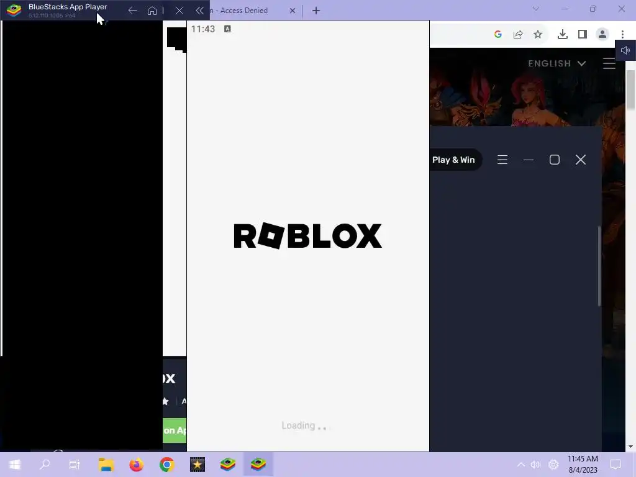The height and width of the screenshot is (477, 636).
Task: Close the Access Denied browser tab
Action: pos(293,11)
